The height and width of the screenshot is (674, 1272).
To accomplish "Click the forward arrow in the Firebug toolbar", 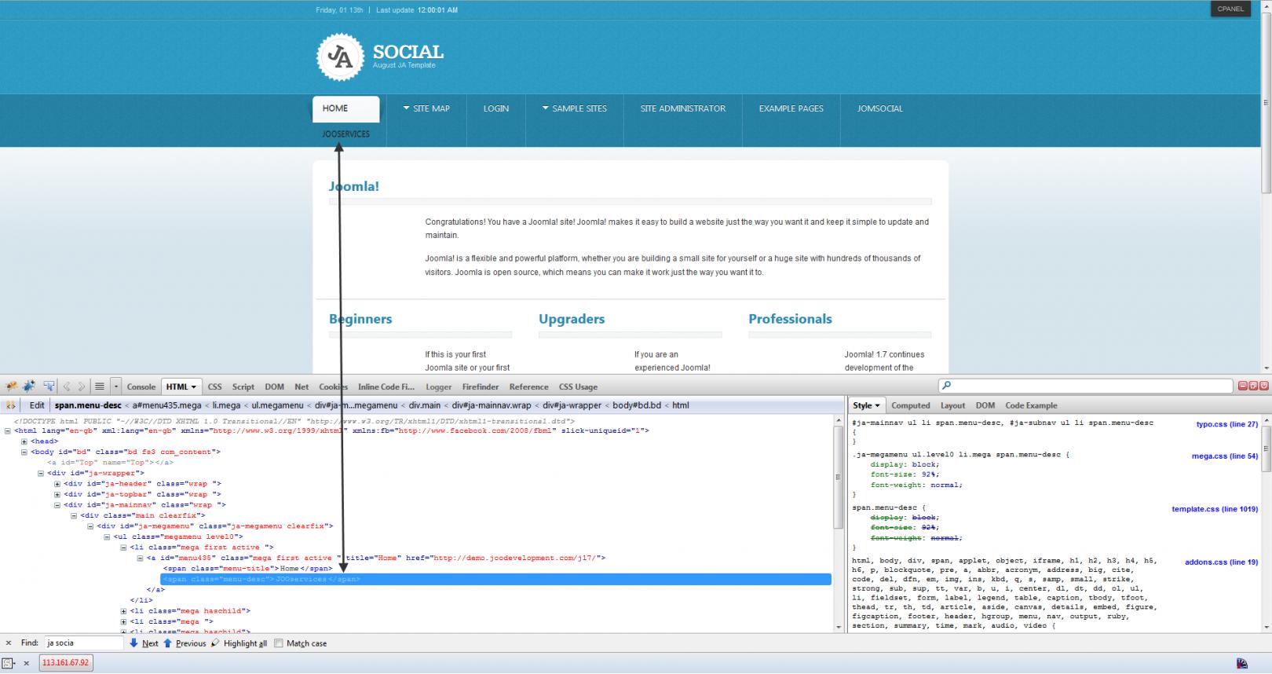I will tap(82, 386).
